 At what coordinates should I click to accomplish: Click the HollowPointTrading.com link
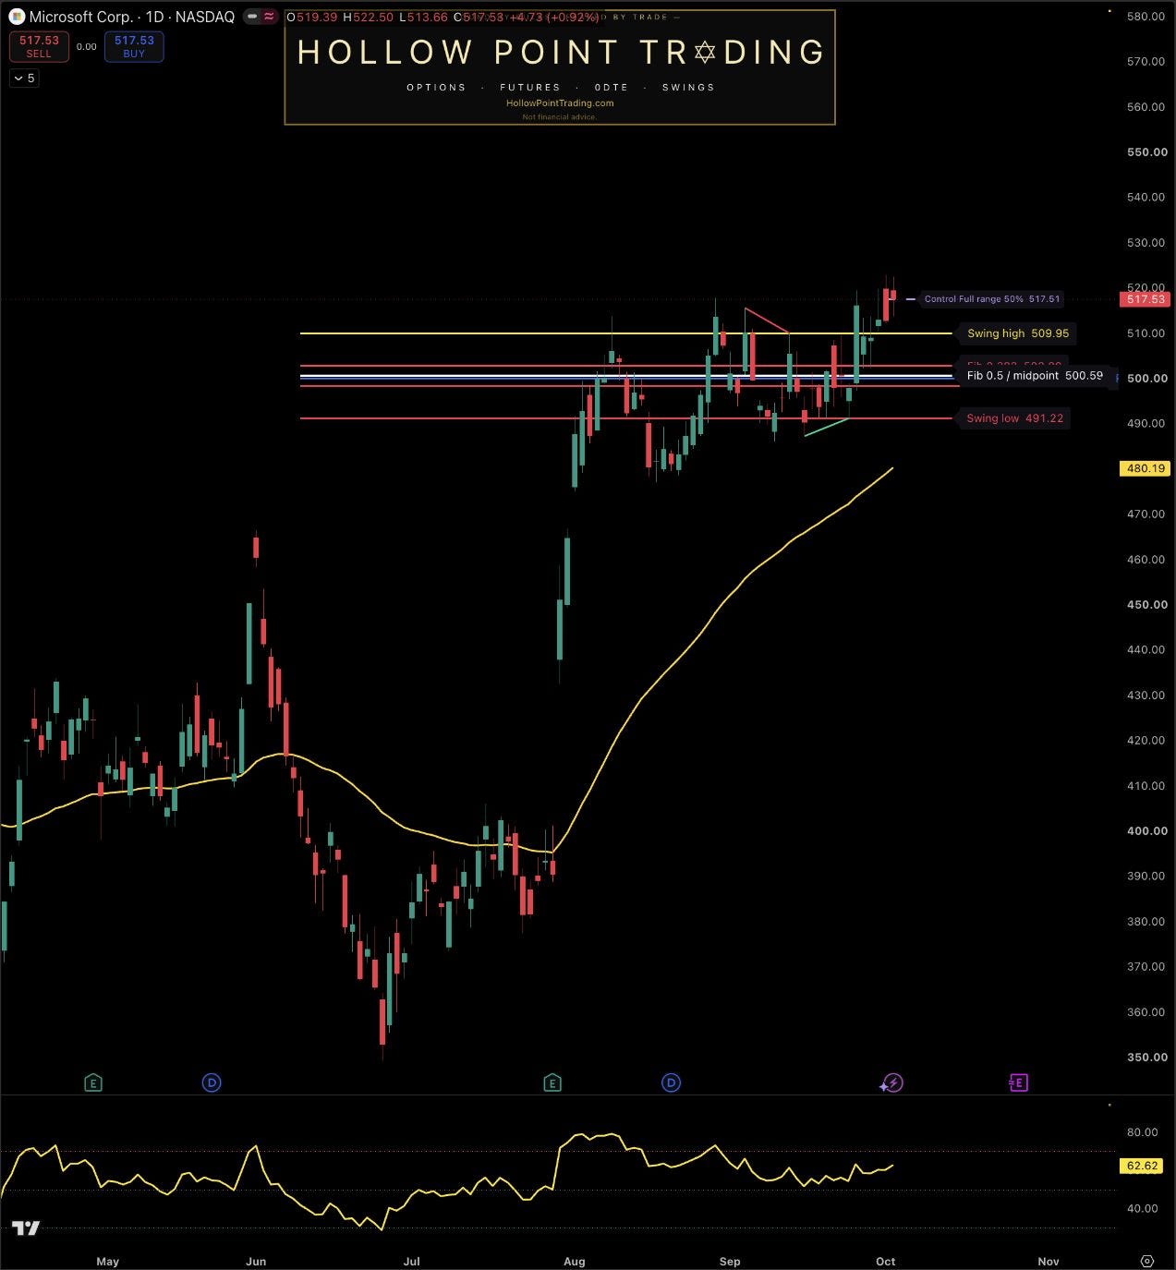(x=560, y=103)
